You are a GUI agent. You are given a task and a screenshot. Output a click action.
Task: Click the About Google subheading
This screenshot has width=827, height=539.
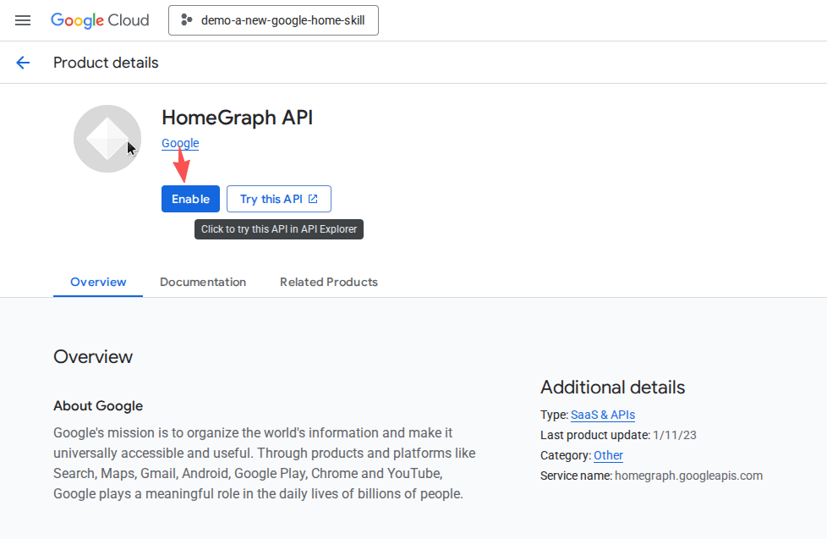[x=98, y=406]
